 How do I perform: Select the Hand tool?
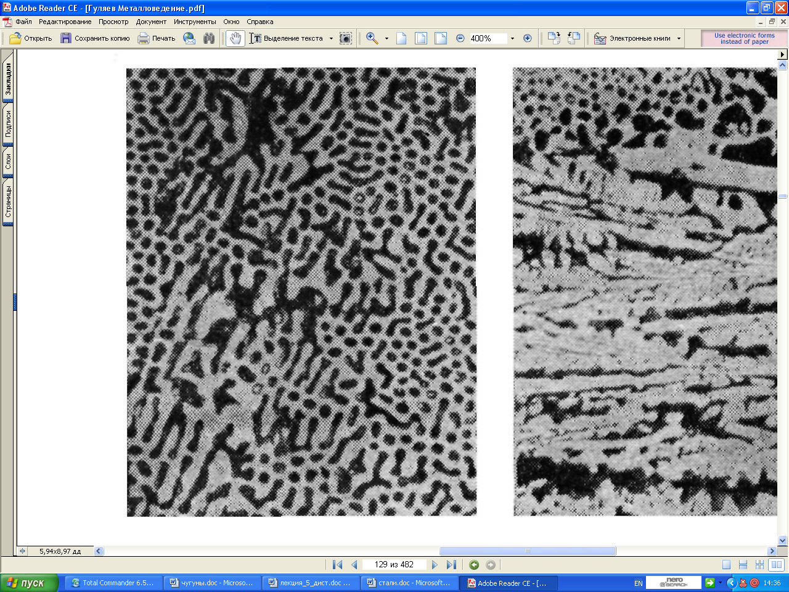235,38
